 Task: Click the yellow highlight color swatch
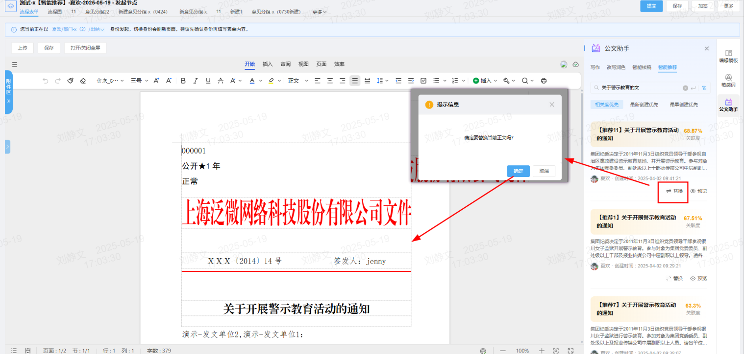(271, 81)
